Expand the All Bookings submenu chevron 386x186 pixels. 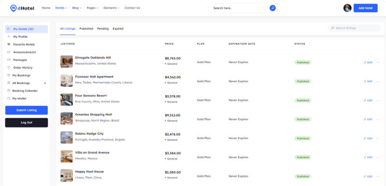(45, 83)
